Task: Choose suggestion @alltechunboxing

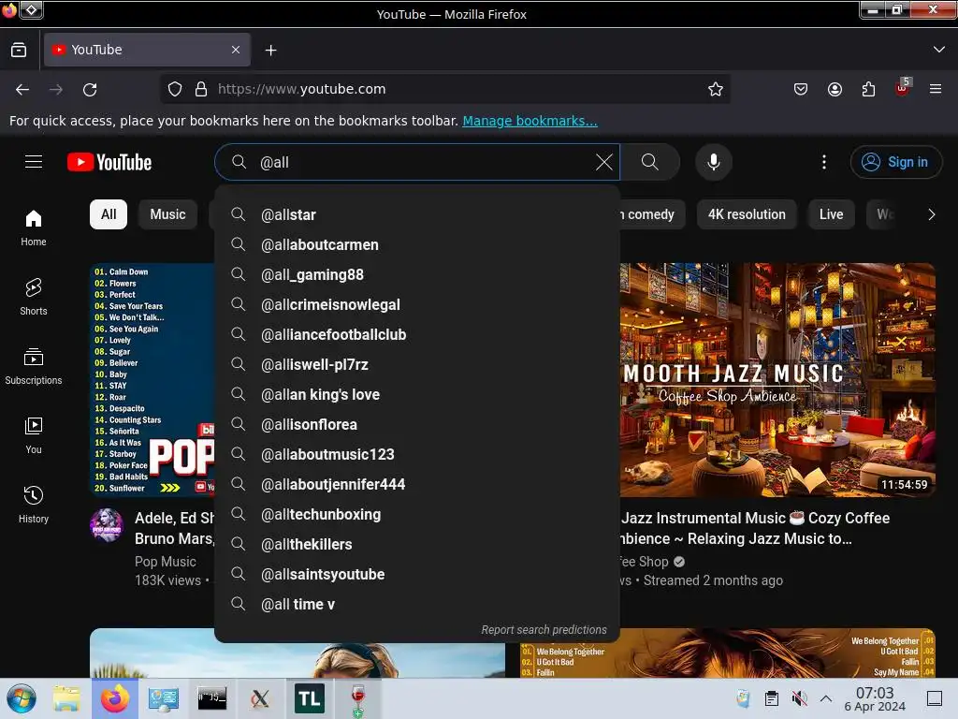Action: click(417, 514)
